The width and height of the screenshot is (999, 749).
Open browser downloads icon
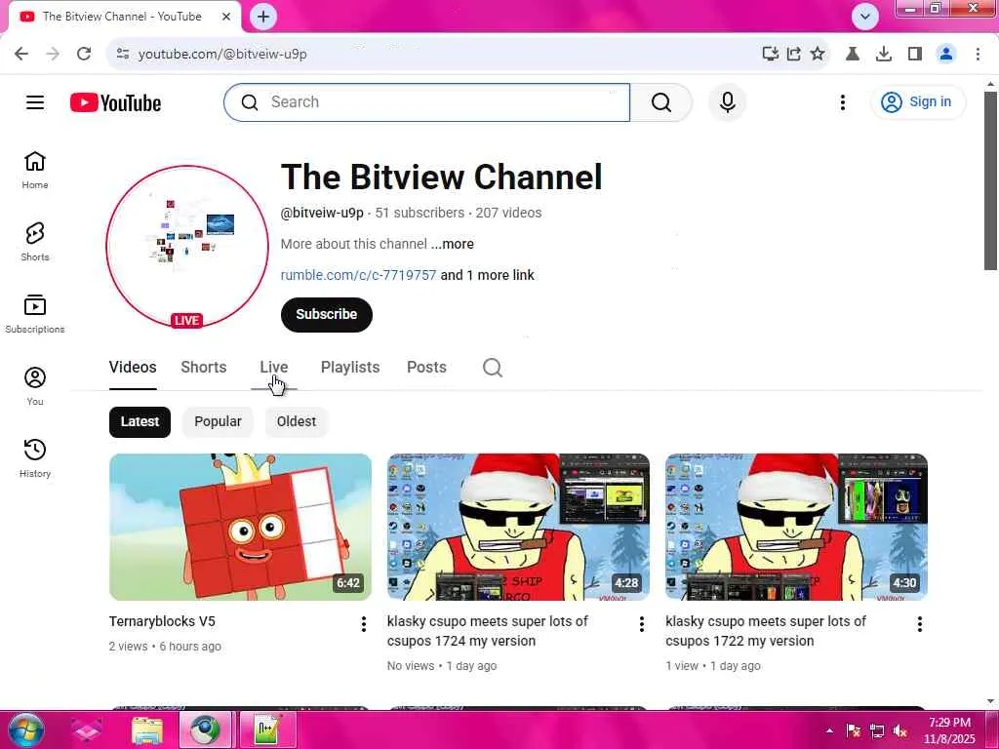point(884,54)
